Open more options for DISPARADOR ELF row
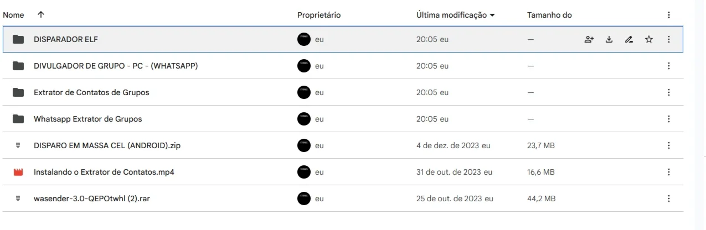This screenshot has height=230, width=706. [669, 39]
